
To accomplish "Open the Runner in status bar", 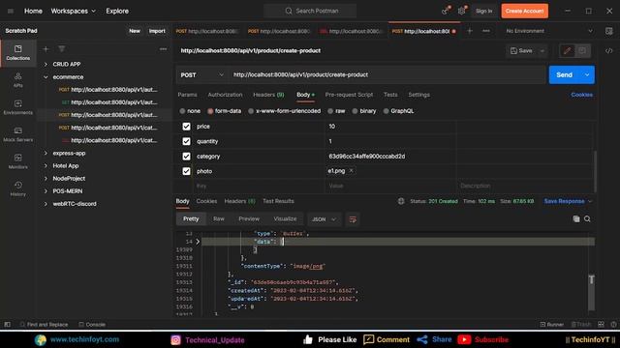I will pos(552,325).
